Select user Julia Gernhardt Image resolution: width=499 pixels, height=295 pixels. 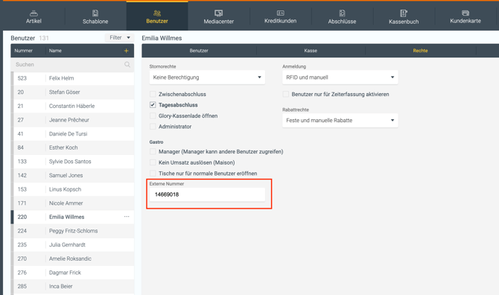point(72,245)
